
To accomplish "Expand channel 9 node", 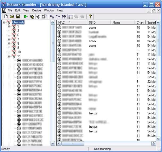I will tap(9, 48).
